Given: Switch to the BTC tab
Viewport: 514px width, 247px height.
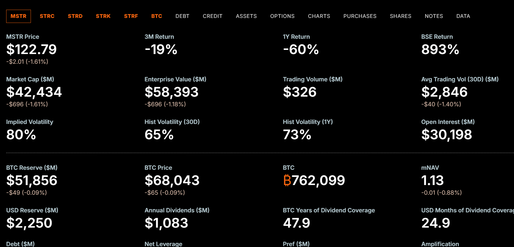Looking at the screenshot, I should pyautogui.click(x=157, y=16).
